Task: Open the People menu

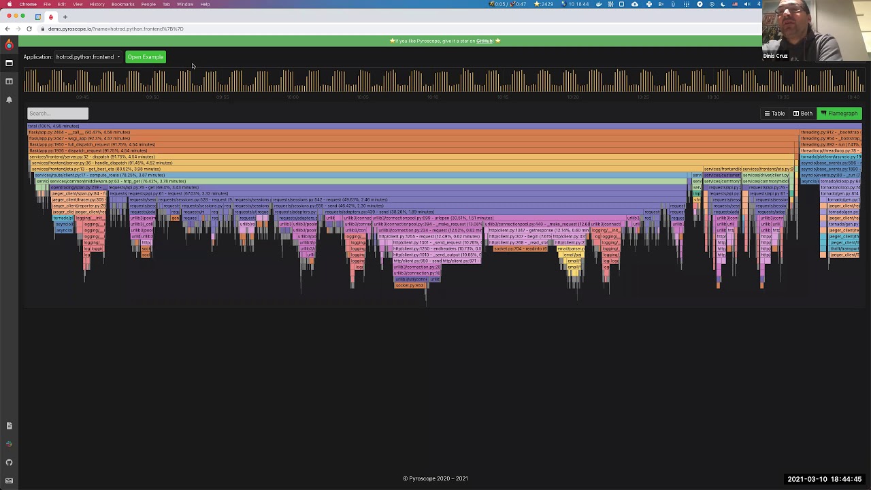Action: coord(148,4)
